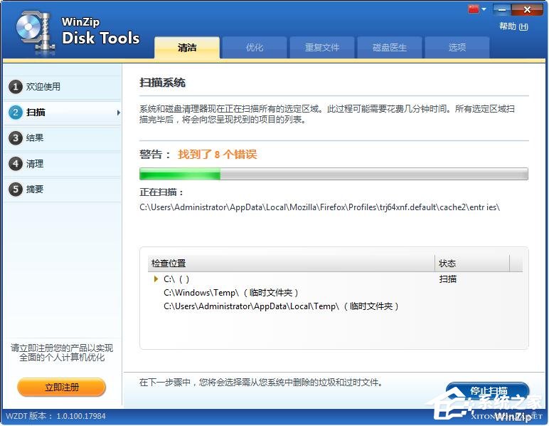Click the Chinese flag language icon
This screenshot has width=549, height=426.
[x=474, y=9]
